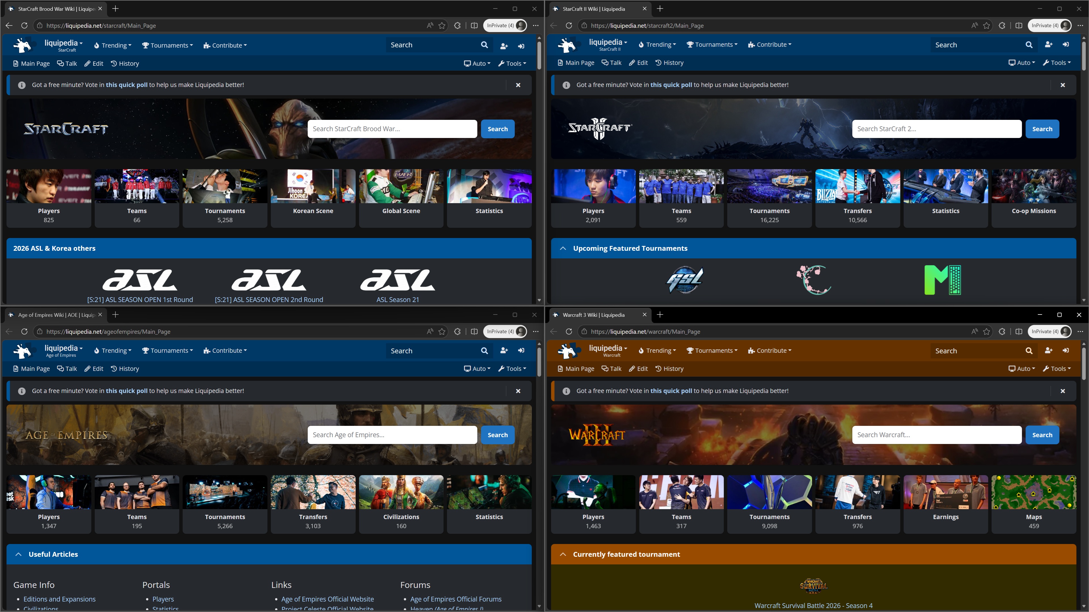Open the Auto theme dropdown in Warcraft wiki
The width and height of the screenshot is (1089, 612).
(x=1022, y=369)
